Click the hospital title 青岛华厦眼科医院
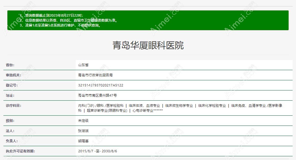The image size is (296, 160). [148, 45]
